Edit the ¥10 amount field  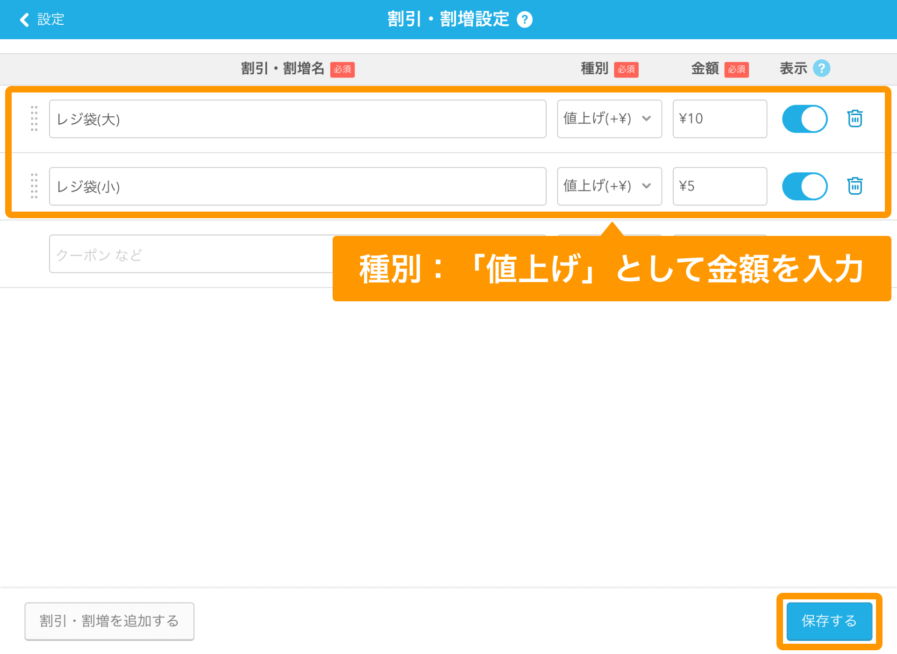tap(719, 119)
